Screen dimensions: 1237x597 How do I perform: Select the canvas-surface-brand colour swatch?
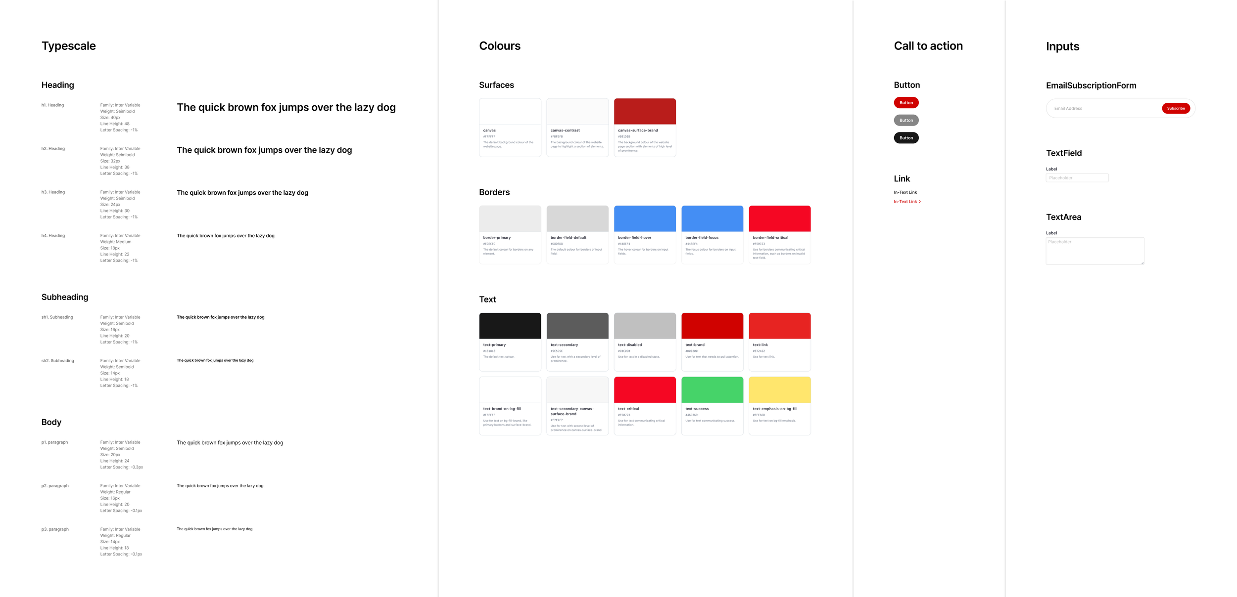(x=645, y=111)
